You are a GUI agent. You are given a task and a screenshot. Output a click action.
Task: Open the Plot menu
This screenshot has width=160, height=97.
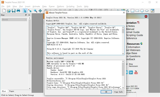21,6
